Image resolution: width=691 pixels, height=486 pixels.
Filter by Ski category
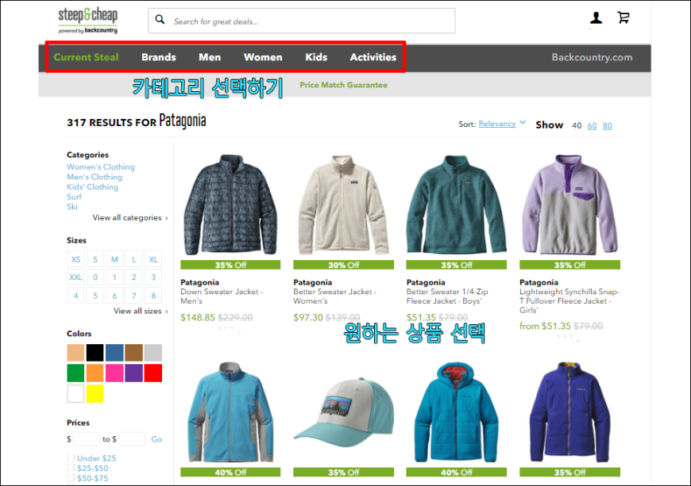[x=72, y=207]
